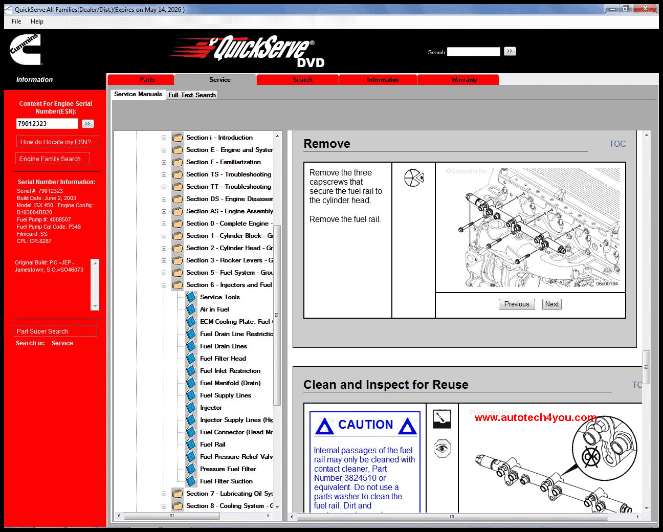Viewport: 663px width, 532px height.
Task: Open the Fuel Connector (Head Mounted) topic
Action: (x=236, y=432)
